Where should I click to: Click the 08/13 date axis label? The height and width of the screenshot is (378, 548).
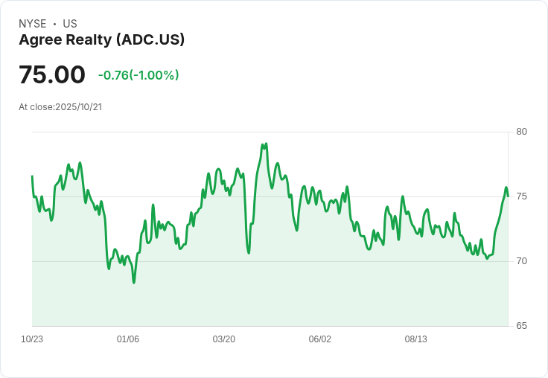[416, 339]
